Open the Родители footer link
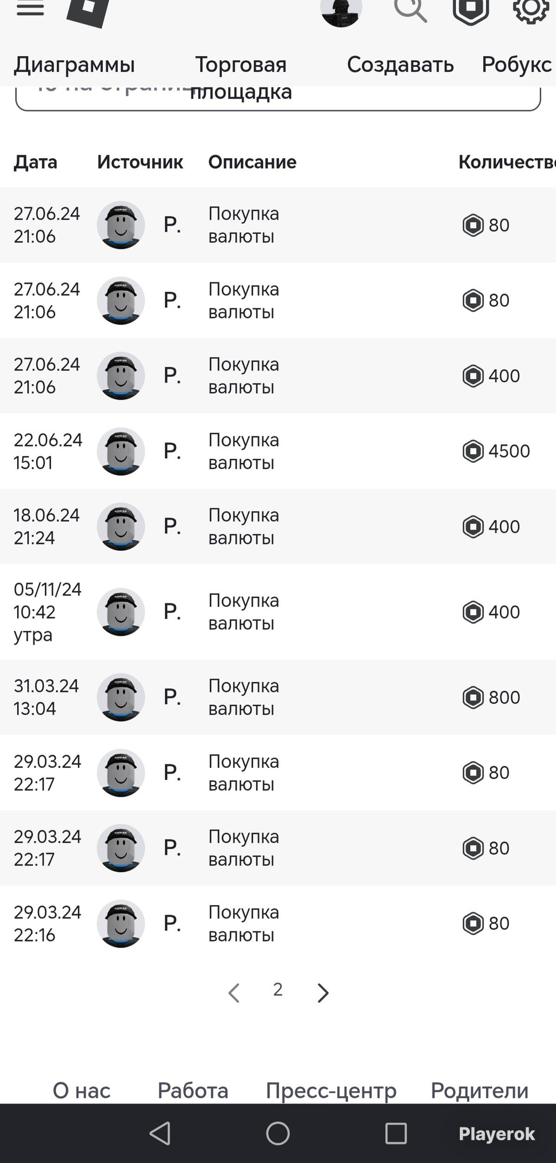 [x=480, y=1091]
